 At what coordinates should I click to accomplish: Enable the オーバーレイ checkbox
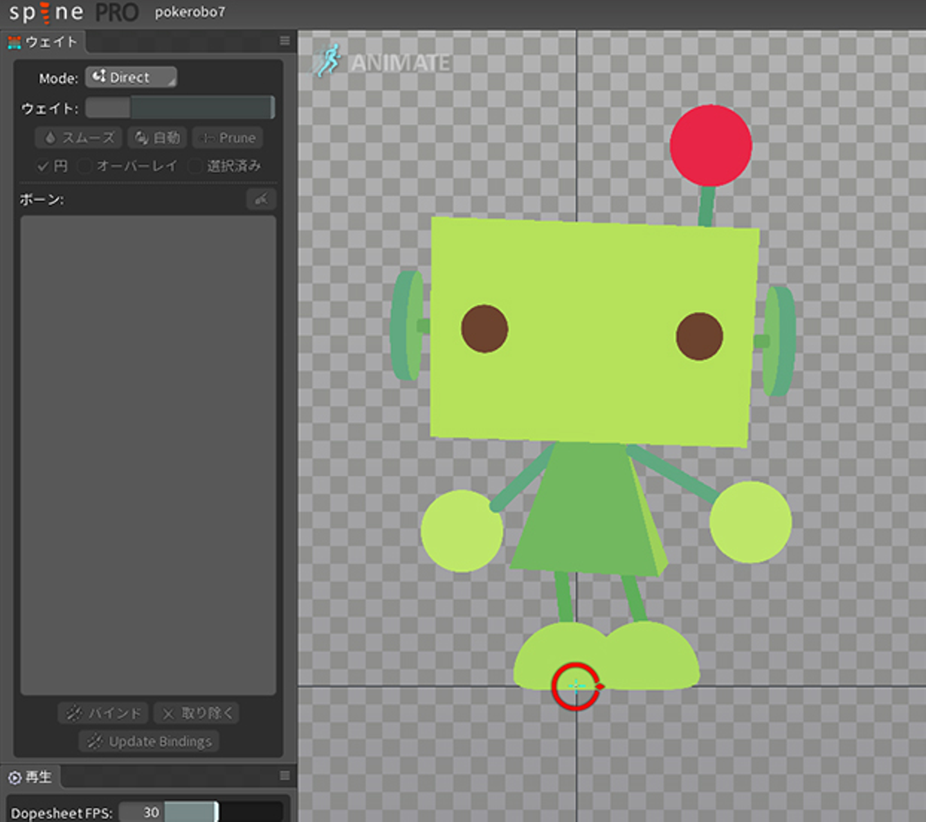(84, 167)
